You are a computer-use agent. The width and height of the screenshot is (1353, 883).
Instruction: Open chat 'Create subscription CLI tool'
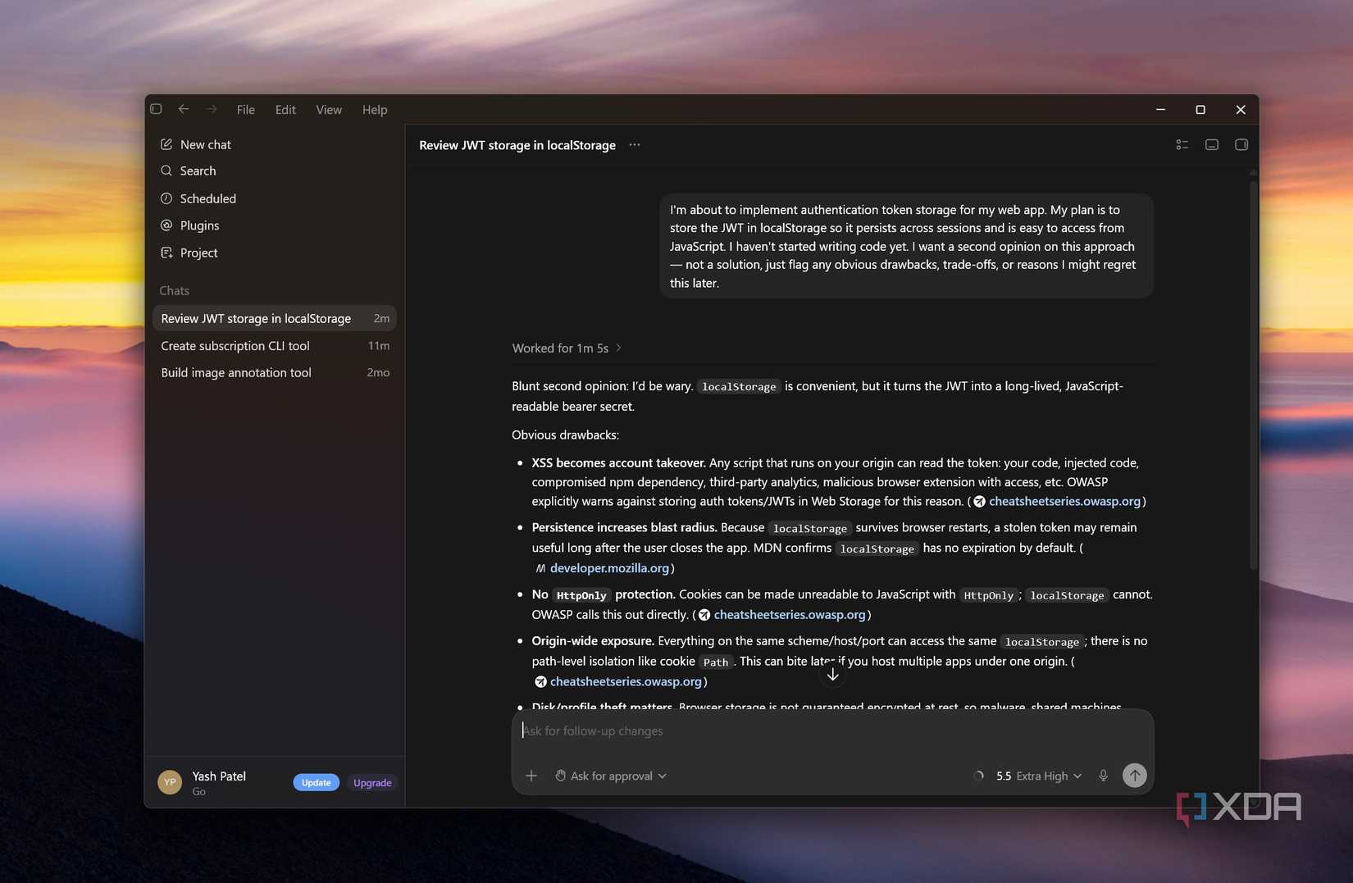click(x=275, y=346)
